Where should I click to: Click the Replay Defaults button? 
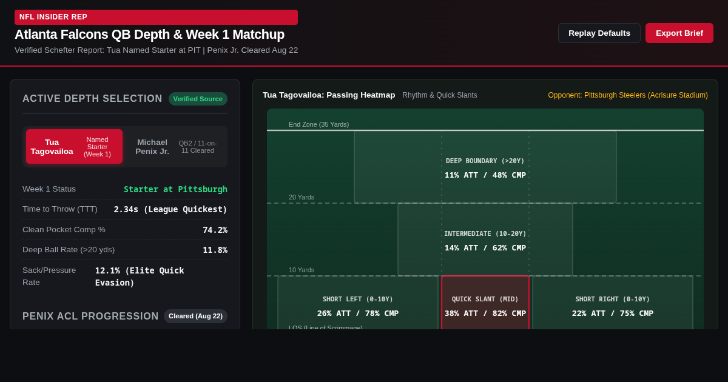(599, 33)
